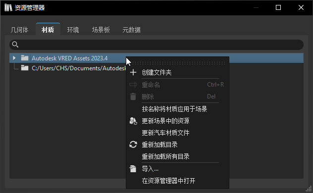Open the 场景板 tab
The width and height of the screenshot is (313, 193).
(101, 30)
